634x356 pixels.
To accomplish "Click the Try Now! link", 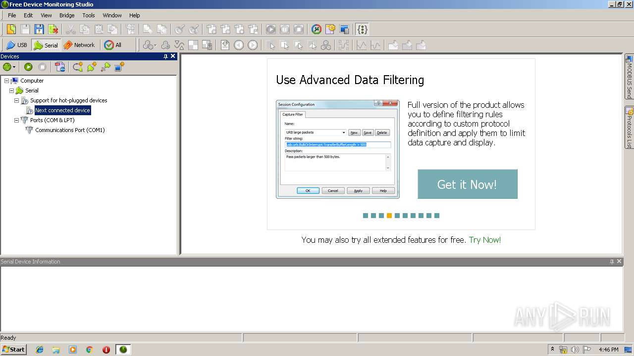I will click(485, 240).
